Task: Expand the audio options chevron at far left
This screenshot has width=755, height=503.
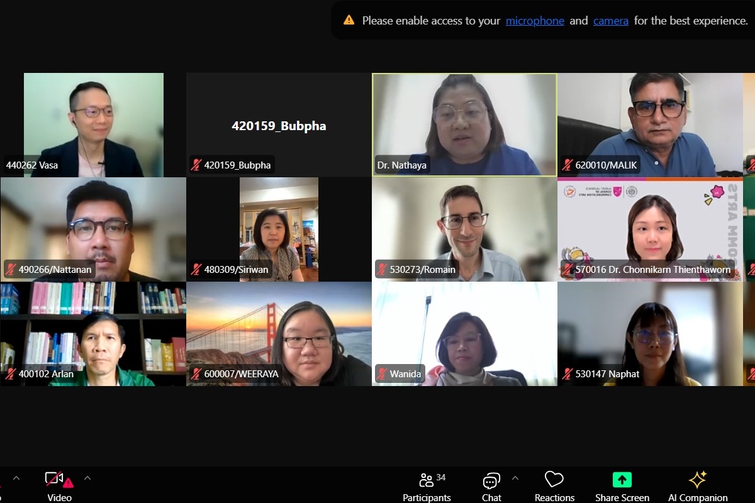Action: click(16, 478)
